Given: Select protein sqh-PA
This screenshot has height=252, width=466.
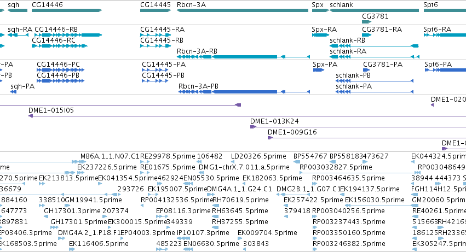Looking at the screenshot, I should 22,86.
